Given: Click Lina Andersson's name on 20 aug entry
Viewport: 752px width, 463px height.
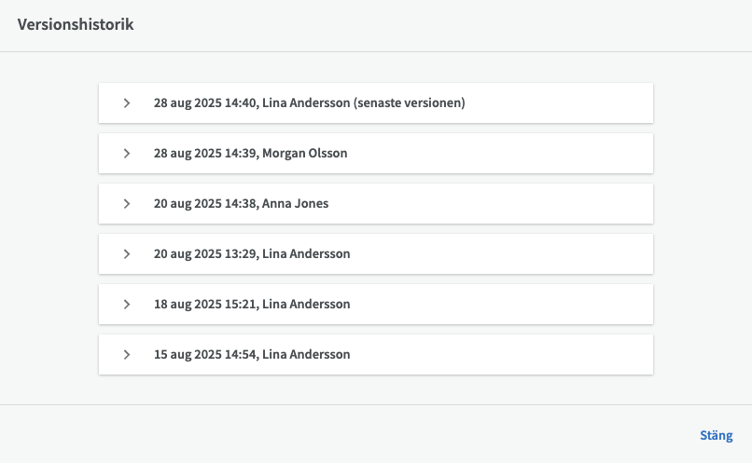Looking at the screenshot, I should point(306,253).
